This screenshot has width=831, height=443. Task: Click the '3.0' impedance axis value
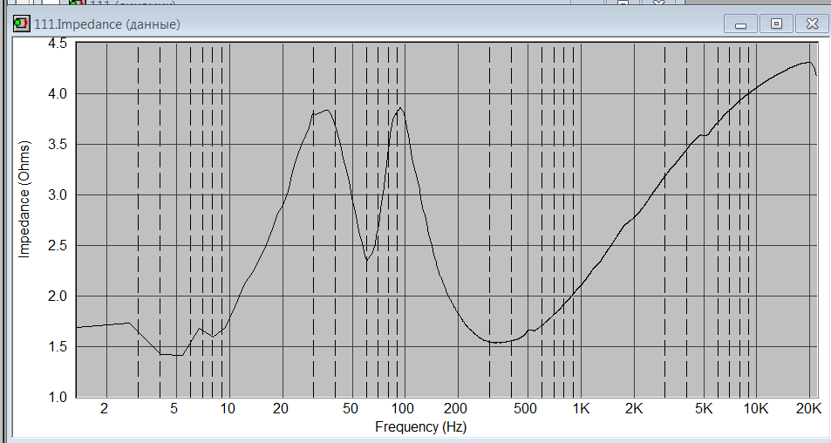click(x=58, y=195)
